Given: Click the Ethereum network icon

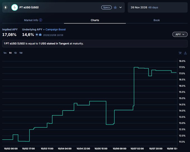Looking at the screenshot, I should [x=6, y=7].
